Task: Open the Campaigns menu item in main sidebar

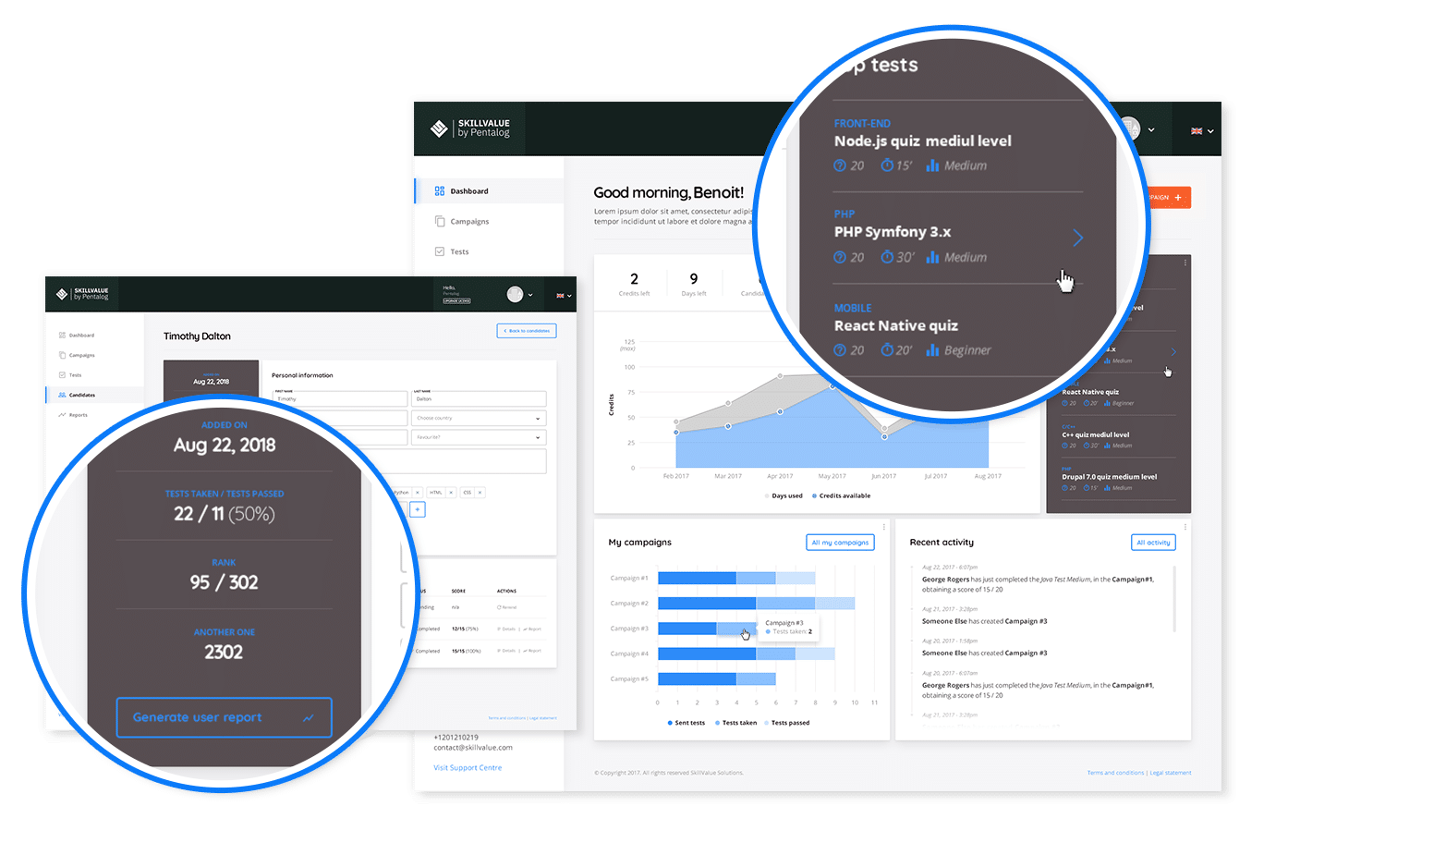Action: pos(469,222)
